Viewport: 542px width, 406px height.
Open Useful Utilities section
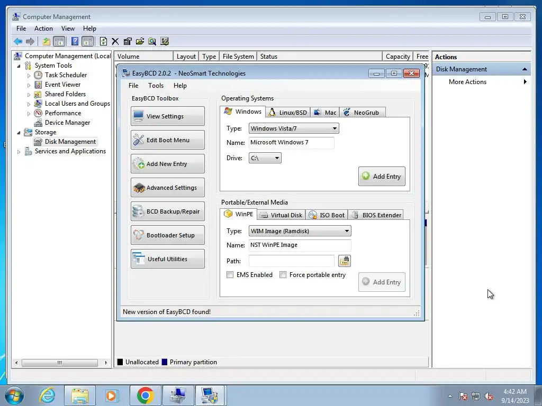point(168,259)
